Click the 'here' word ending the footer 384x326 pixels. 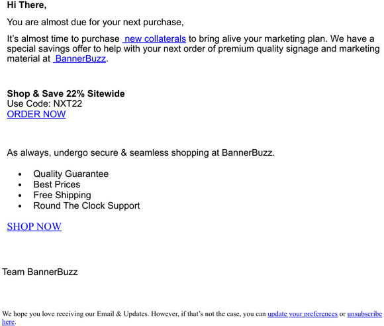coord(9,322)
